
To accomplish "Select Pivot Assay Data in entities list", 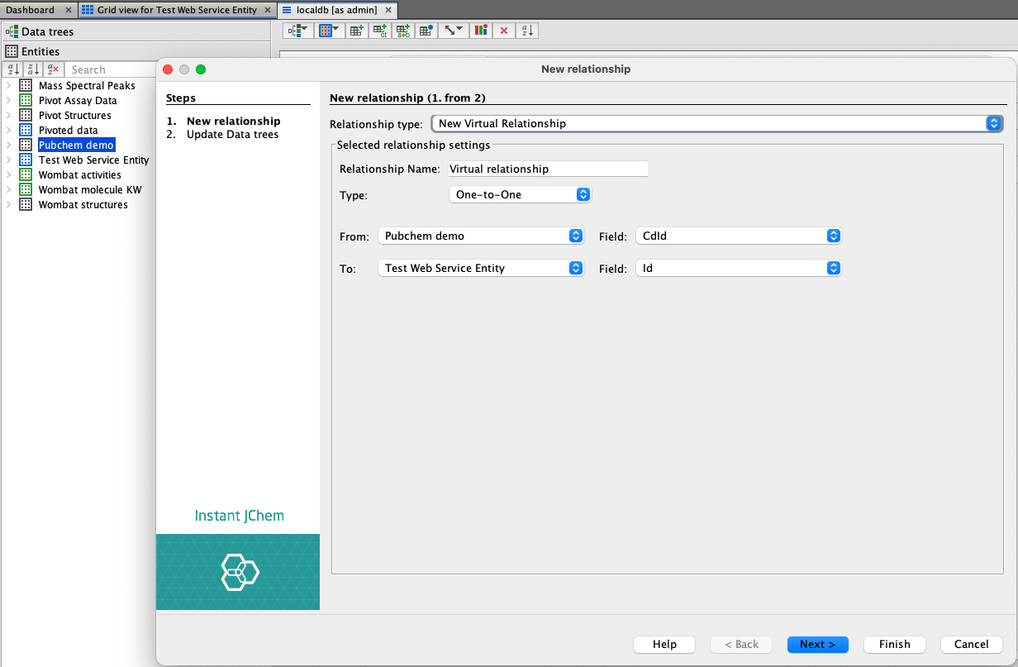I will (x=78, y=101).
